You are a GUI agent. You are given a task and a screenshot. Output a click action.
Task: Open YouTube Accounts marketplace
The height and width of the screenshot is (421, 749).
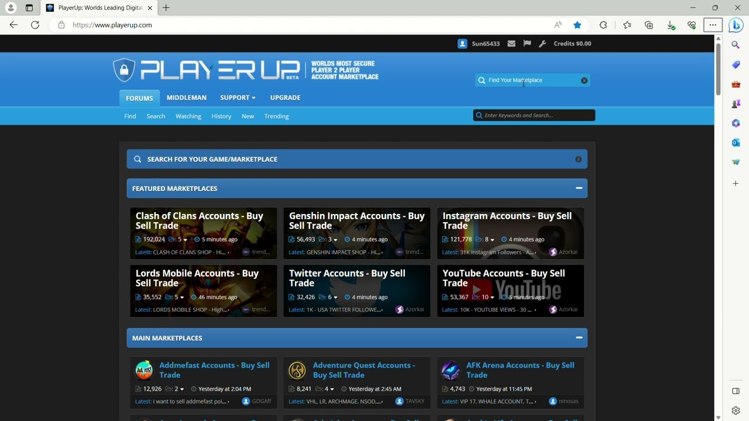503,278
